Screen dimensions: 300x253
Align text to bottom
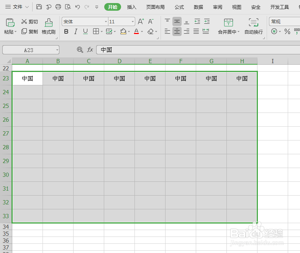click(187, 21)
